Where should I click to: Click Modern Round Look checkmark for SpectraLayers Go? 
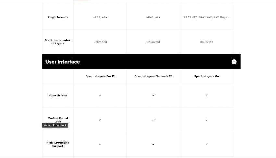(207, 120)
